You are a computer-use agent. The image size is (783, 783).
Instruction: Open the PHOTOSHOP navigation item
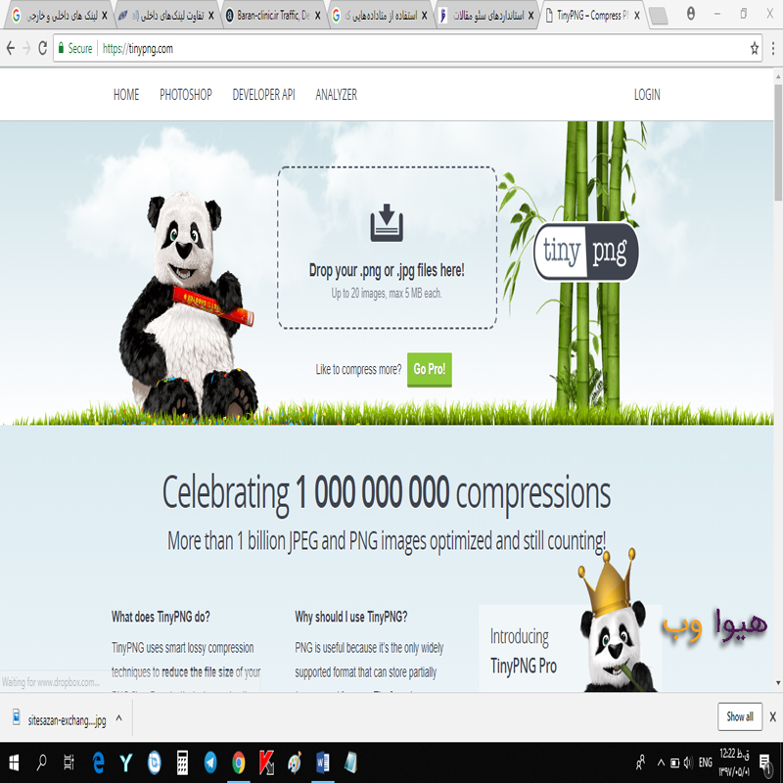click(186, 94)
